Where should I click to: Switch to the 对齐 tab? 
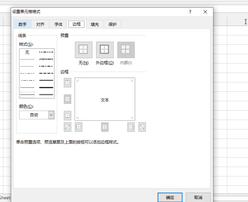40,24
